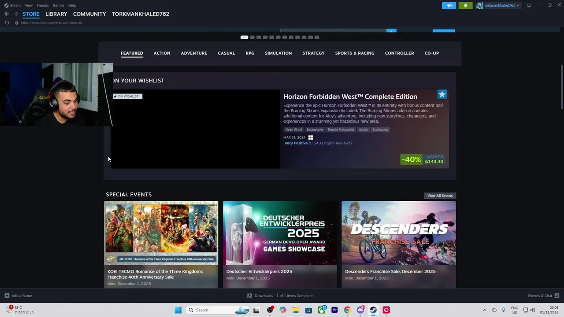The height and width of the screenshot is (317, 564).
Task: Enter Big Picture mode via monitor icon
Action: point(529,5)
